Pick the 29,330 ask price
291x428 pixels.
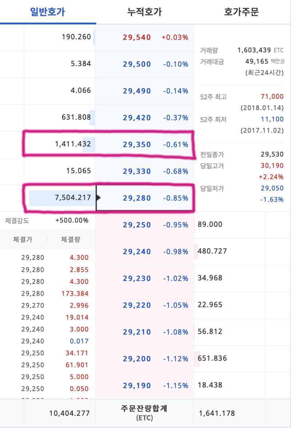[137, 171]
